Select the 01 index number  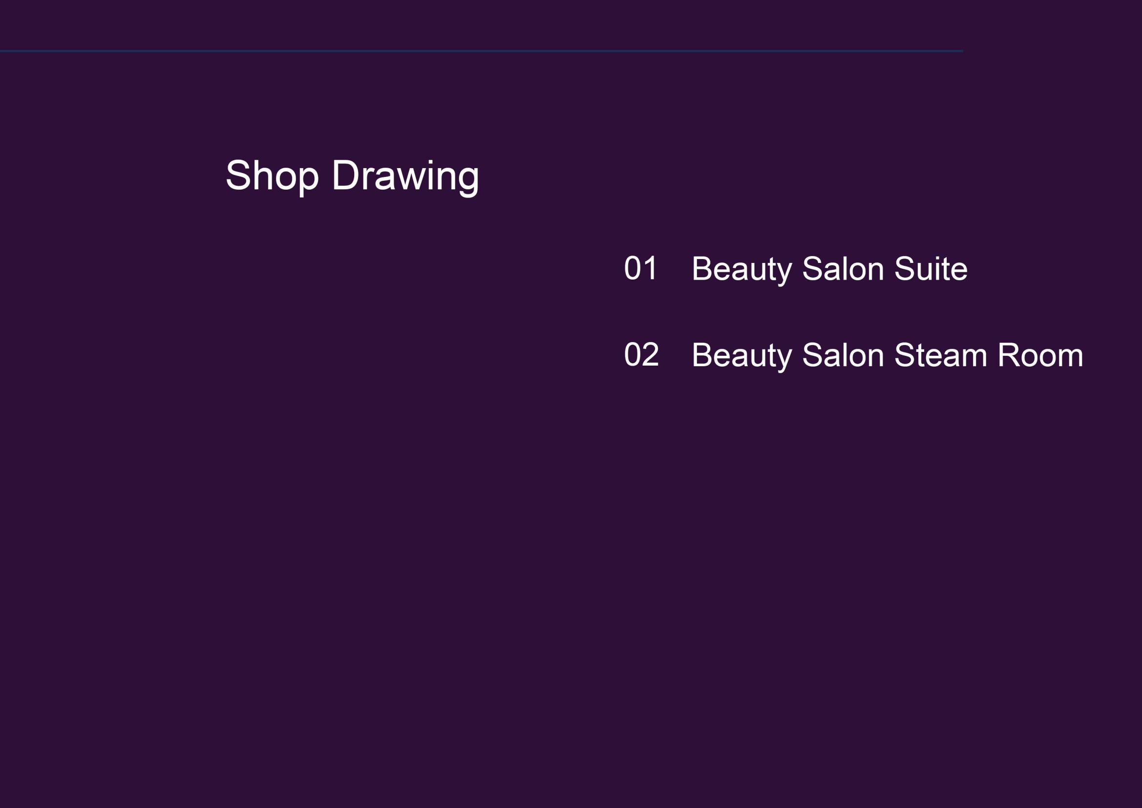pyautogui.click(x=641, y=268)
